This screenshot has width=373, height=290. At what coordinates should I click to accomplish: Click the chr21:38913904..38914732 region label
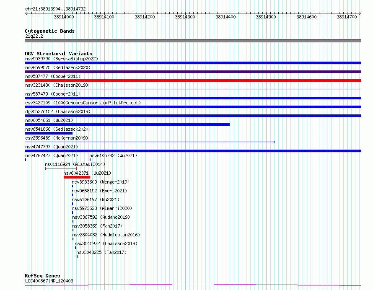tap(55, 9)
